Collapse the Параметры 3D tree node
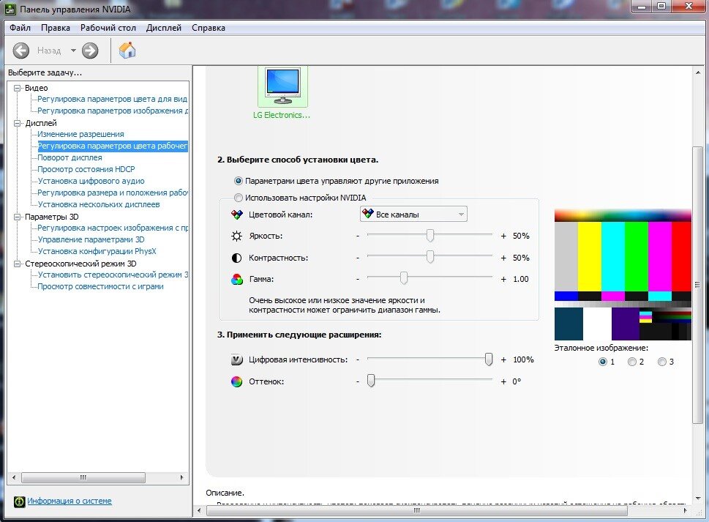This screenshot has width=709, height=522. [17, 217]
